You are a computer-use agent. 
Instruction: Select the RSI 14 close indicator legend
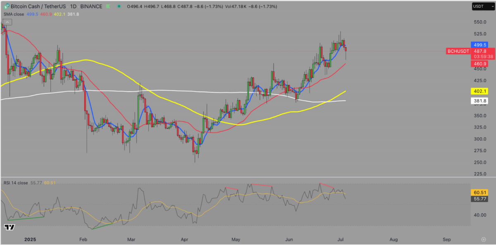click(16, 182)
